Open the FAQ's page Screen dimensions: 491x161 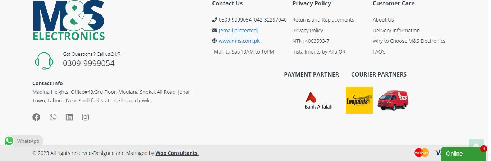coord(379,52)
